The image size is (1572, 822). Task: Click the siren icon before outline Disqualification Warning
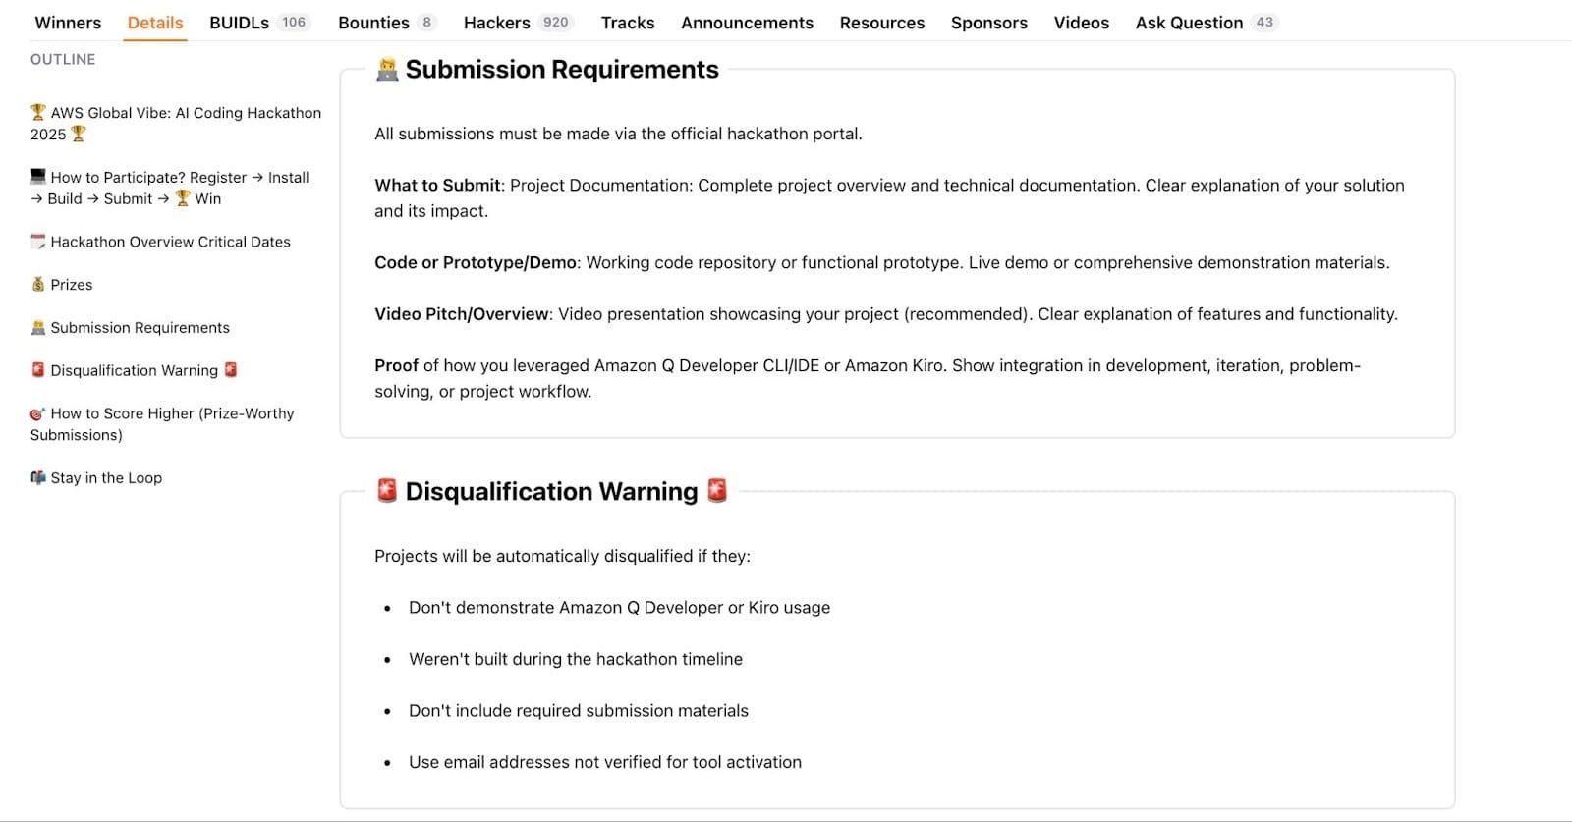pos(38,370)
